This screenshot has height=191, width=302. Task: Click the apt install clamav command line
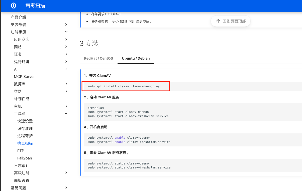click(x=124, y=86)
